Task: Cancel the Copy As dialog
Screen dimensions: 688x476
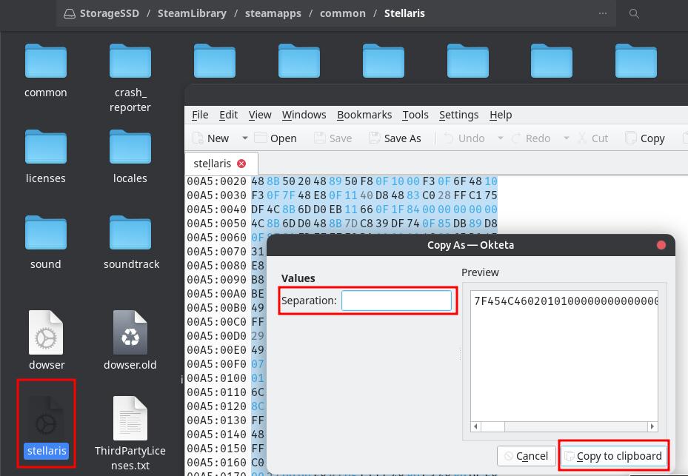Action: 526,456
